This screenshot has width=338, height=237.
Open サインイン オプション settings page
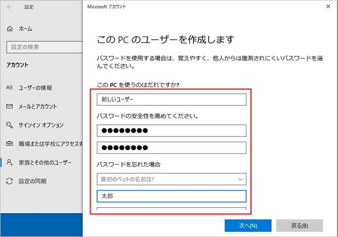pyautogui.click(x=41, y=125)
